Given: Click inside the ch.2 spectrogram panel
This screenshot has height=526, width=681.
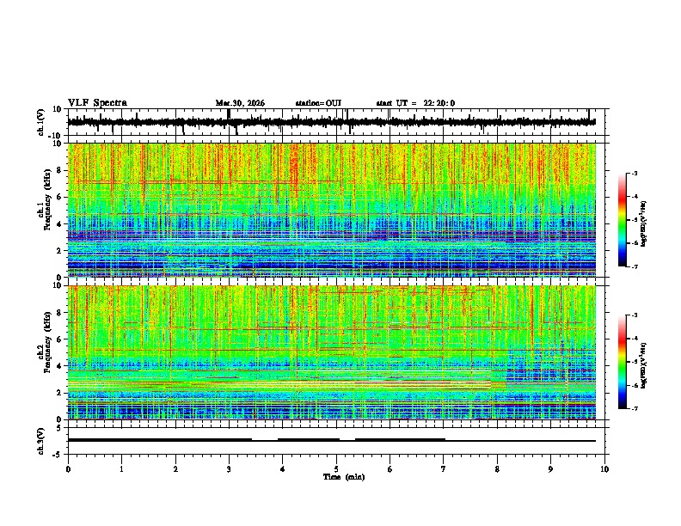Looking at the screenshot, I should pos(335,352).
